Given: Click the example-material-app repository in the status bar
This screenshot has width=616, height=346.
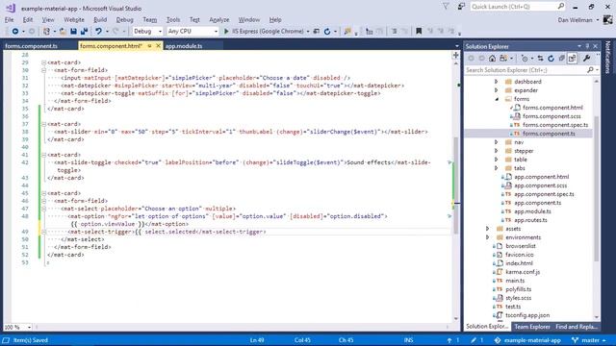Looking at the screenshot, I should click(527, 340).
